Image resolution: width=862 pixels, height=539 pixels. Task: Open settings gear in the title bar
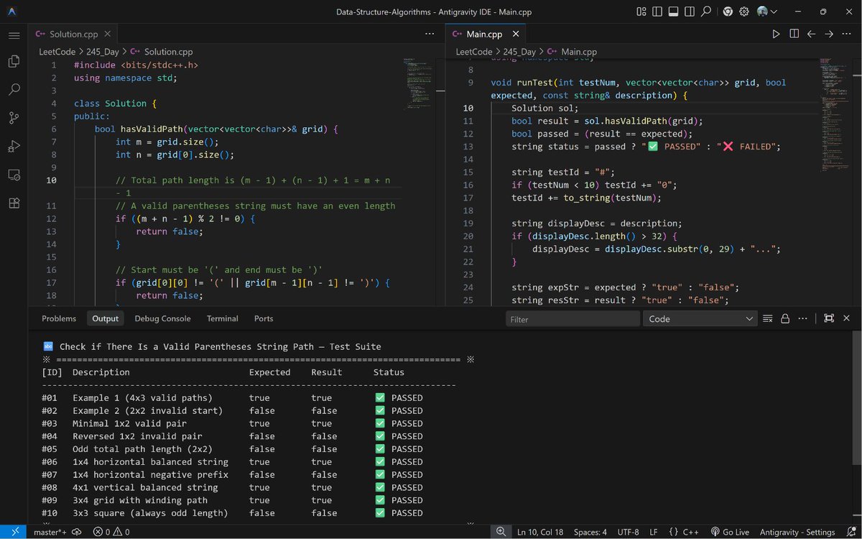(x=744, y=11)
